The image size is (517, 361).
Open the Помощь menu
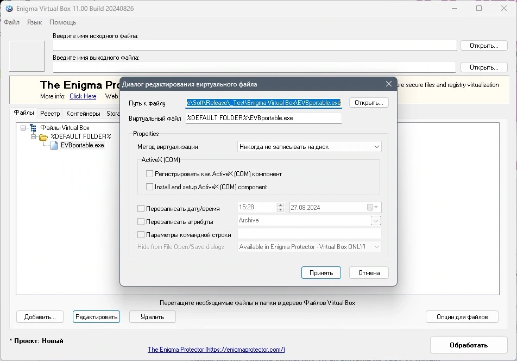pos(62,22)
